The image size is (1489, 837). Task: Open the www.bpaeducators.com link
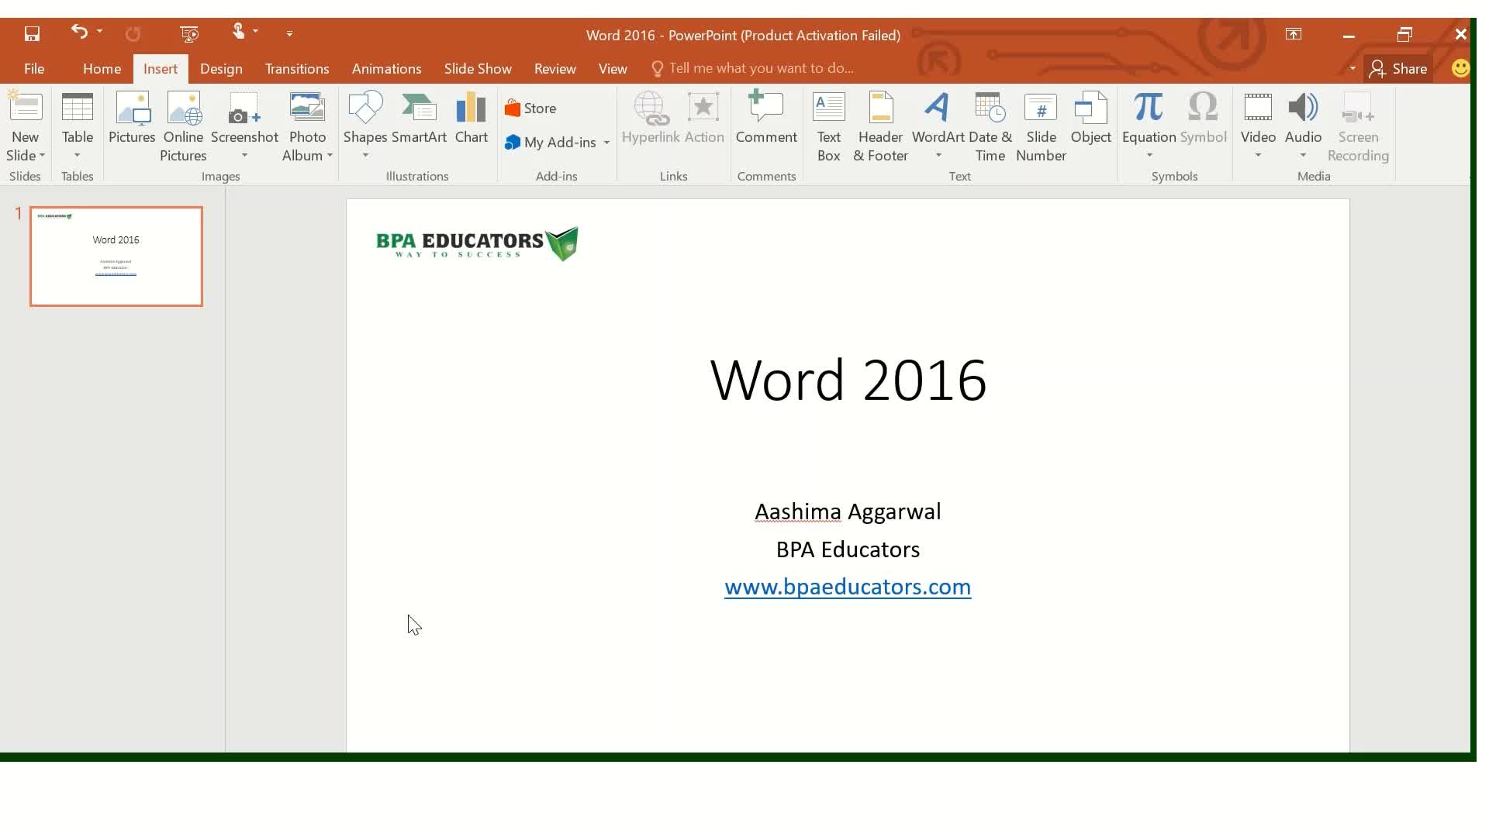(x=848, y=587)
